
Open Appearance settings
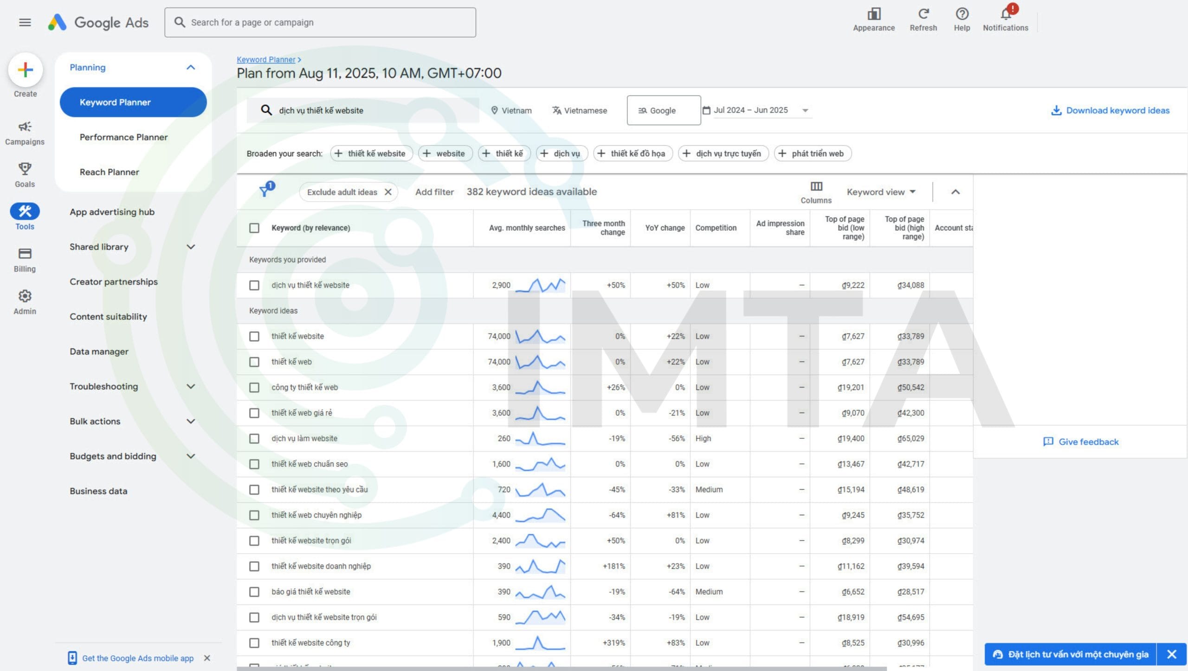[x=874, y=14]
